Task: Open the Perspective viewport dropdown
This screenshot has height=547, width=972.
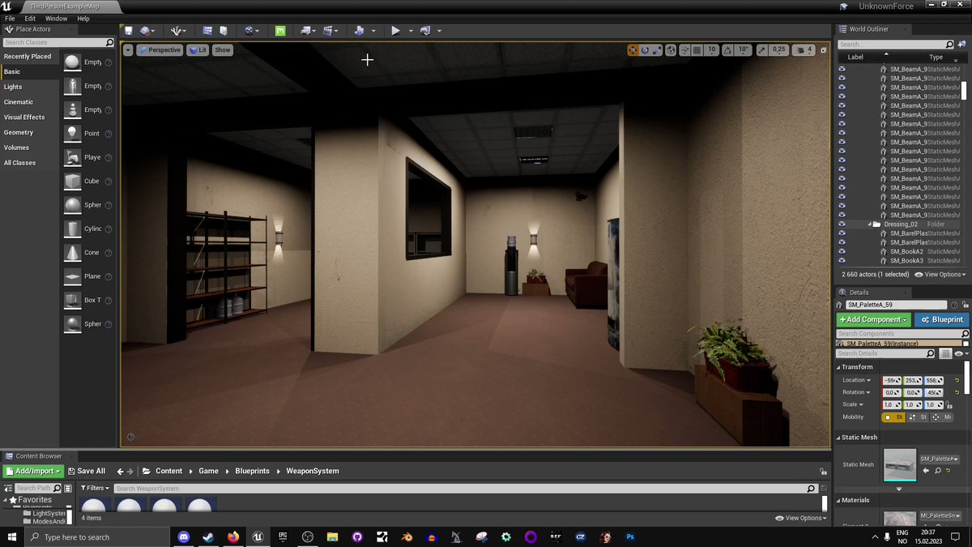Action: [x=160, y=49]
